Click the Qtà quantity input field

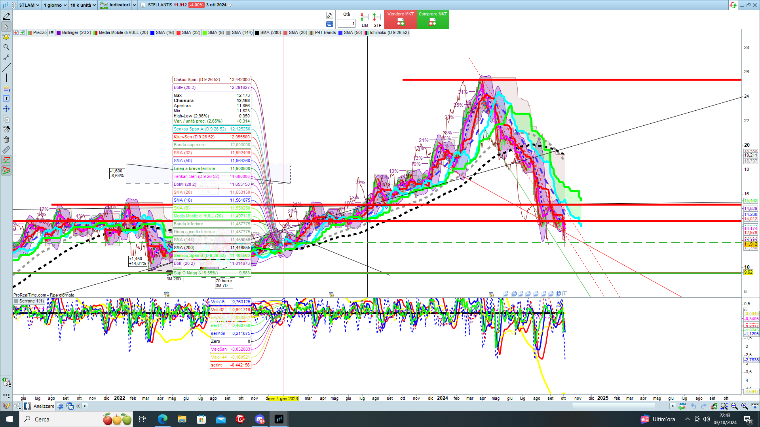[347, 24]
